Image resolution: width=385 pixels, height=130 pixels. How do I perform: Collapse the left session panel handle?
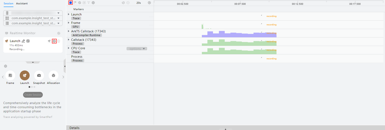[x=65, y=66]
